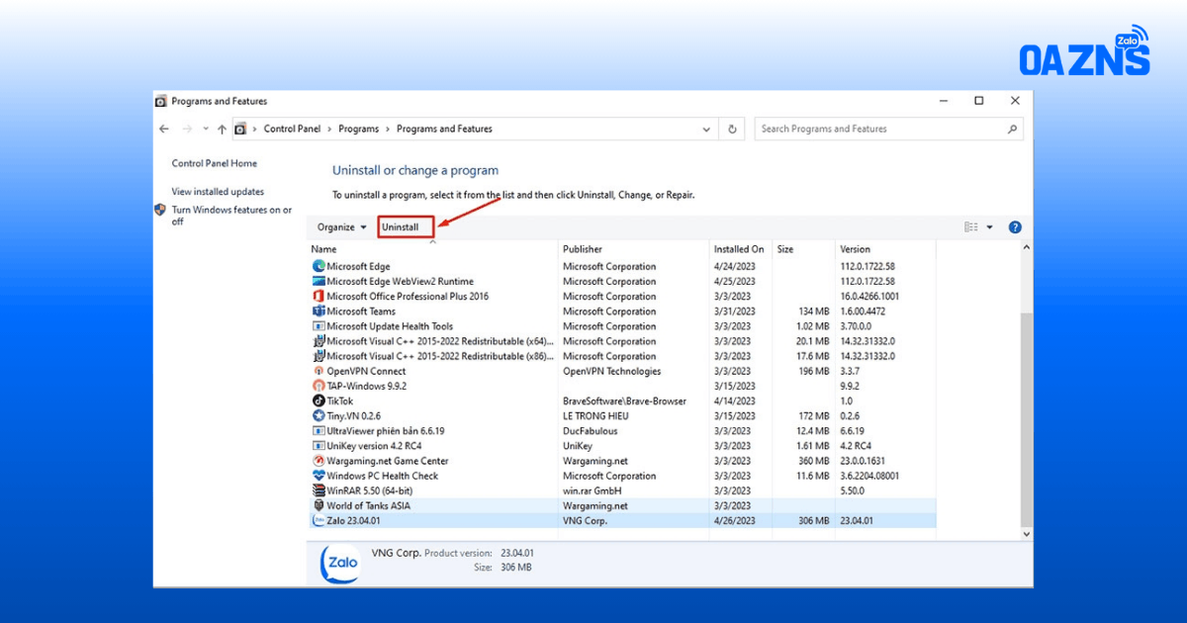Image resolution: width=1187 pixels, height=623 pixels.
Task: Expand the address bar history dropdown
Action: click(x=706, y=129)
